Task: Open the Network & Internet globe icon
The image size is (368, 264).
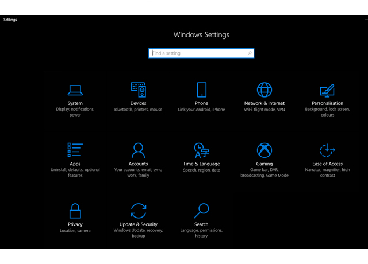Action: click(264, 90)
